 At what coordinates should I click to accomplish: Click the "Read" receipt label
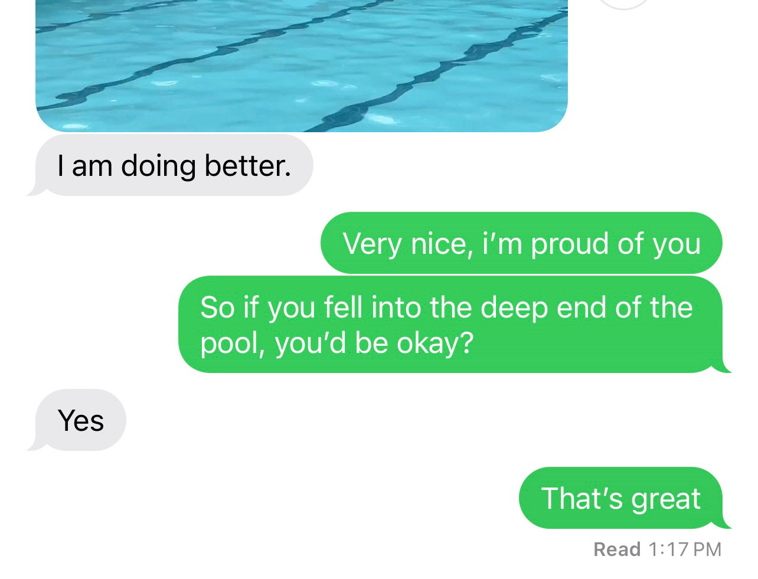[617, 549]
